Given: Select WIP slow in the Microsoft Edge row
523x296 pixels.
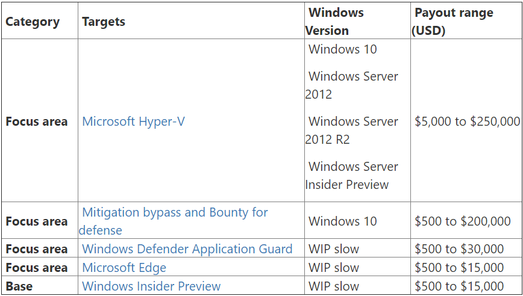Looking at the screenshot, I should click(333, 268).
